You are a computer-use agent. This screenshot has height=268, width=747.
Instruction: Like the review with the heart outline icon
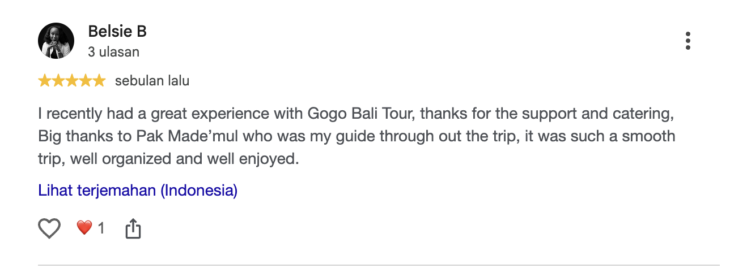click(x=49, y=228)
